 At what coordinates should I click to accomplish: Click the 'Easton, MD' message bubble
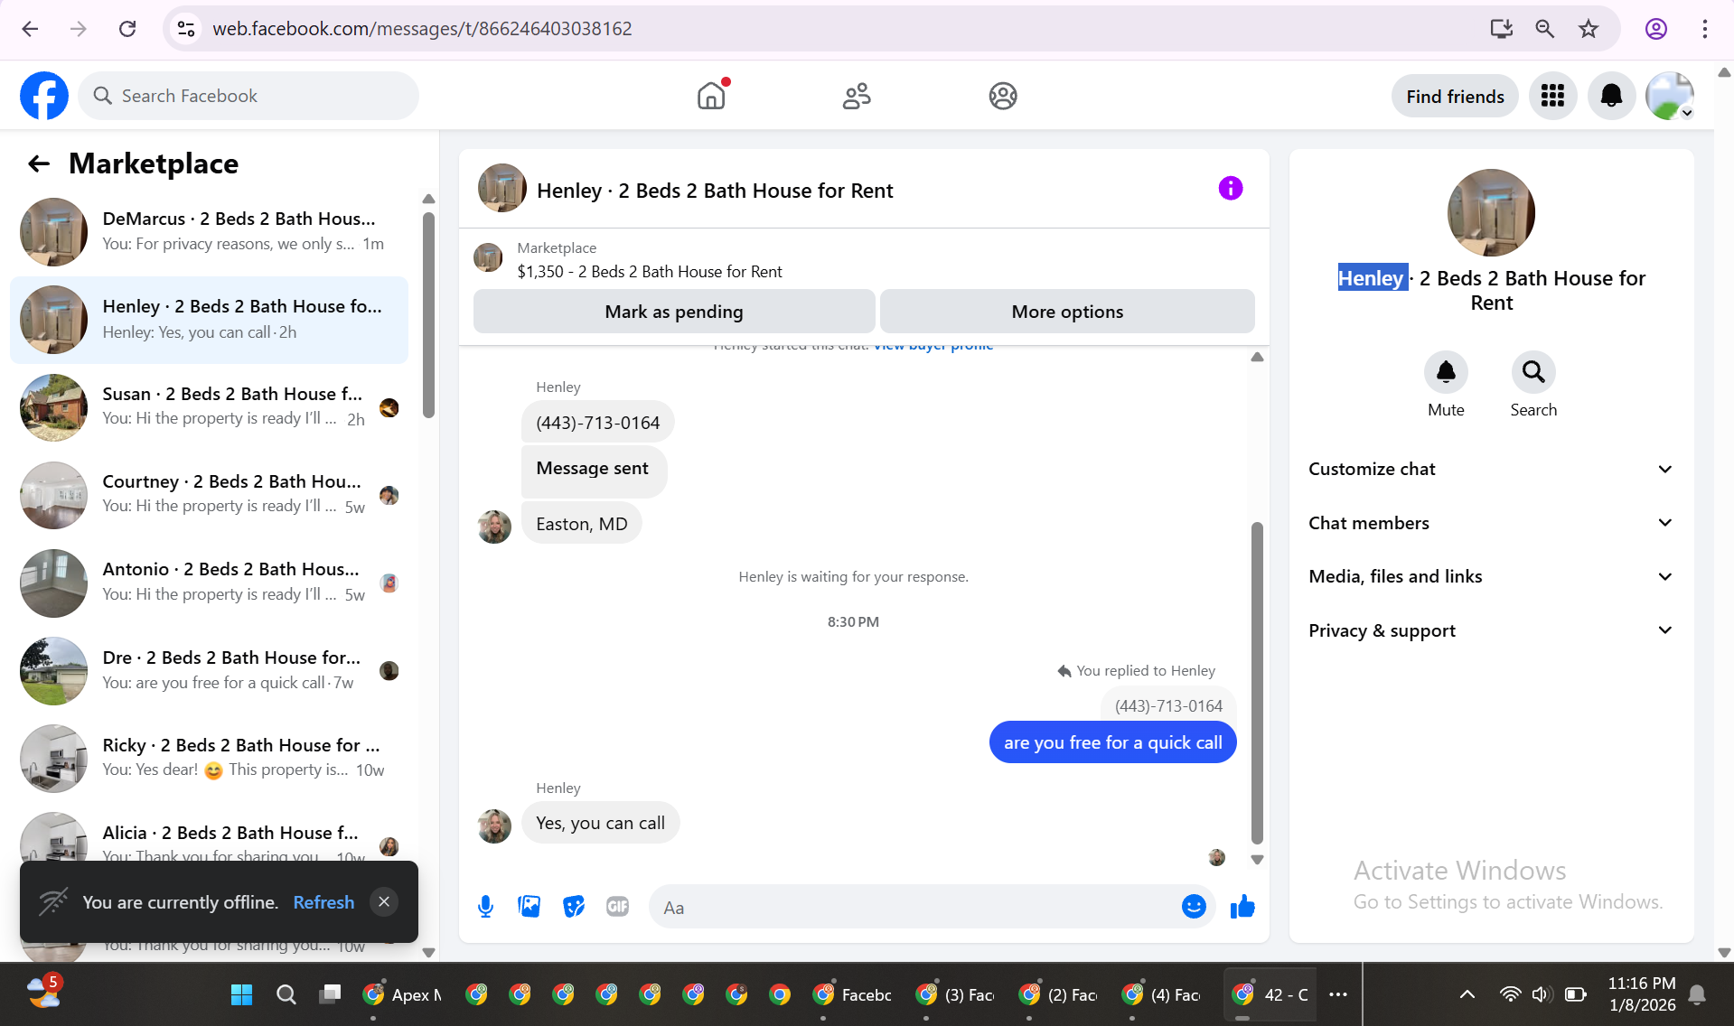(581, 524)
